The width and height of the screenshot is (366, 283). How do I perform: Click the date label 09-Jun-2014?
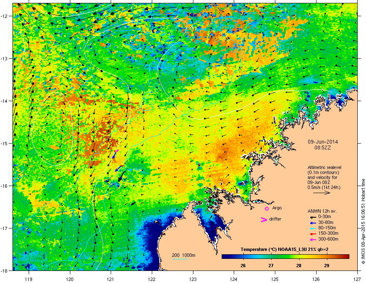click(x=323, y=142)
